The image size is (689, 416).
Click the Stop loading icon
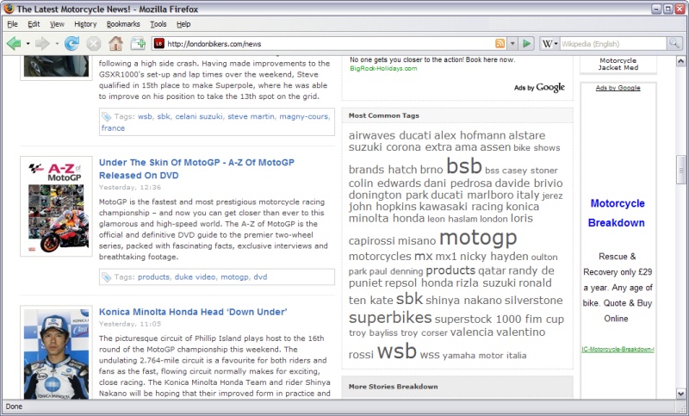[93, 43]
